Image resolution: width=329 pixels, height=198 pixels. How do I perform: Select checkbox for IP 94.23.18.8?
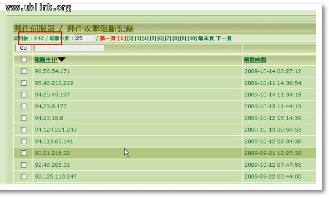(24, 118)
